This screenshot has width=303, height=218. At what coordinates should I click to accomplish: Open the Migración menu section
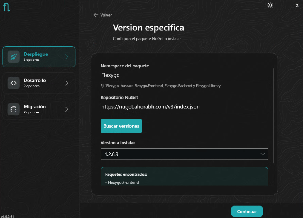(39, 109)
